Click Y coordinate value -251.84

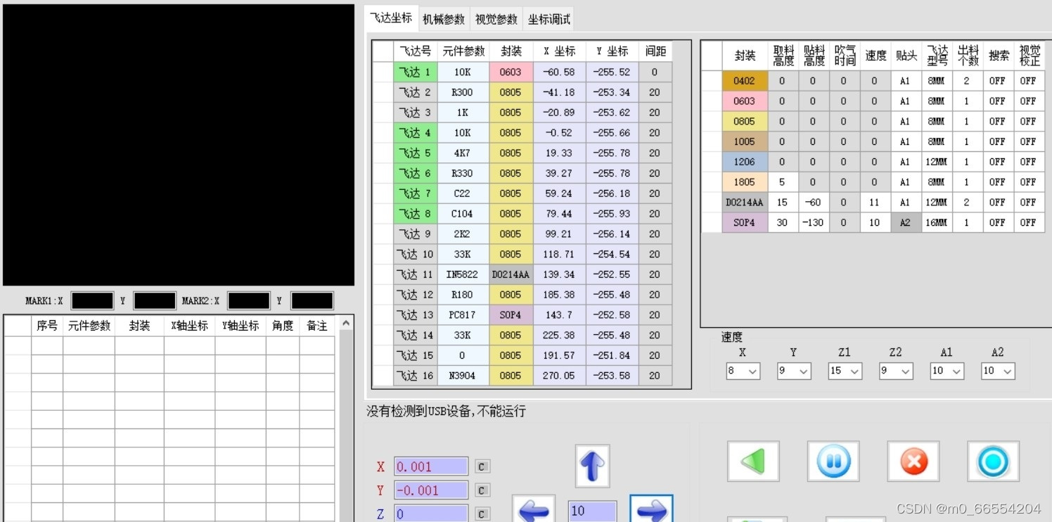612,355
